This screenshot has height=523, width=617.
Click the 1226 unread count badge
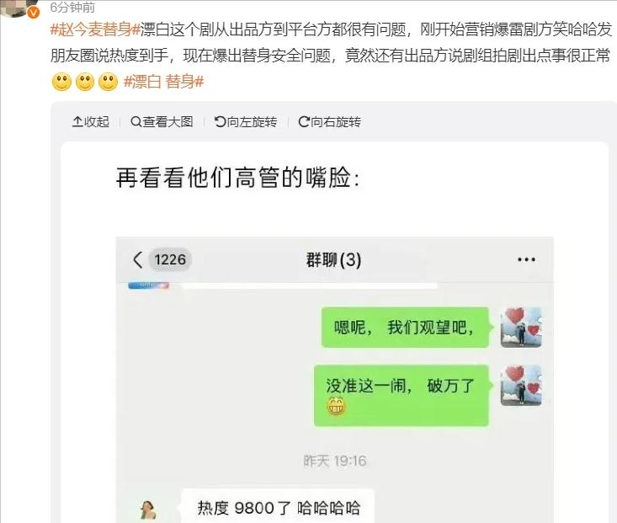click(x=170, y=259)
